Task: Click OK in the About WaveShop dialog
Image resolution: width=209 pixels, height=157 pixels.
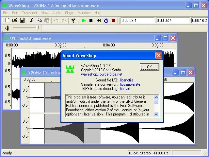Action: click(150, 67)
